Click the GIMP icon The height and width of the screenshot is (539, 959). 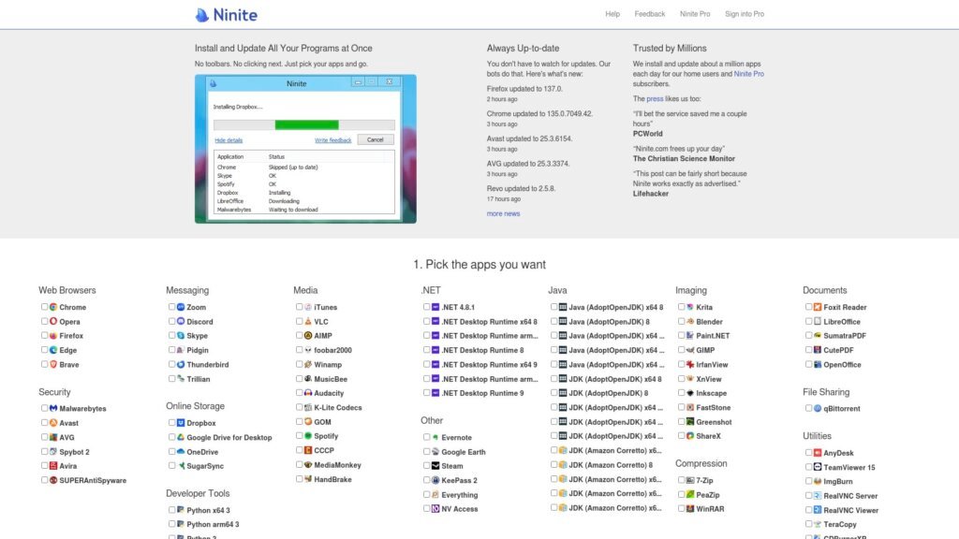point(690,350)
